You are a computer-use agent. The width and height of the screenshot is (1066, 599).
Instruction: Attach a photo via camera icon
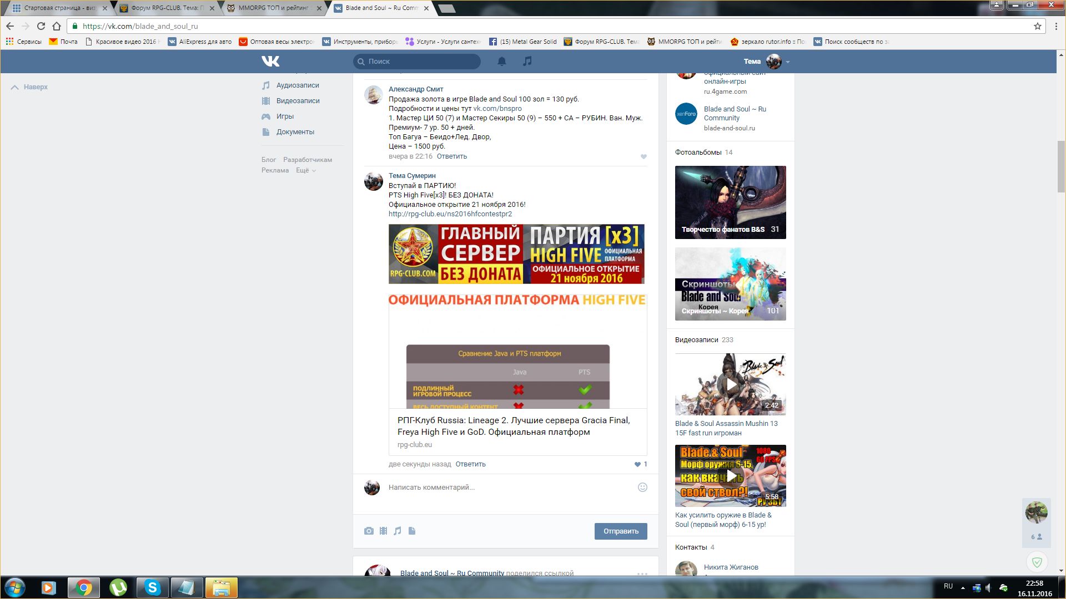pos(369,531)
